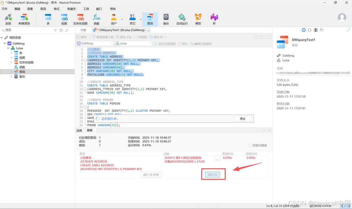Image resolution: width=352 pixels, height=209 pixels.
Task: Expand the 视图 node in the tree
Action: (12, 57)
